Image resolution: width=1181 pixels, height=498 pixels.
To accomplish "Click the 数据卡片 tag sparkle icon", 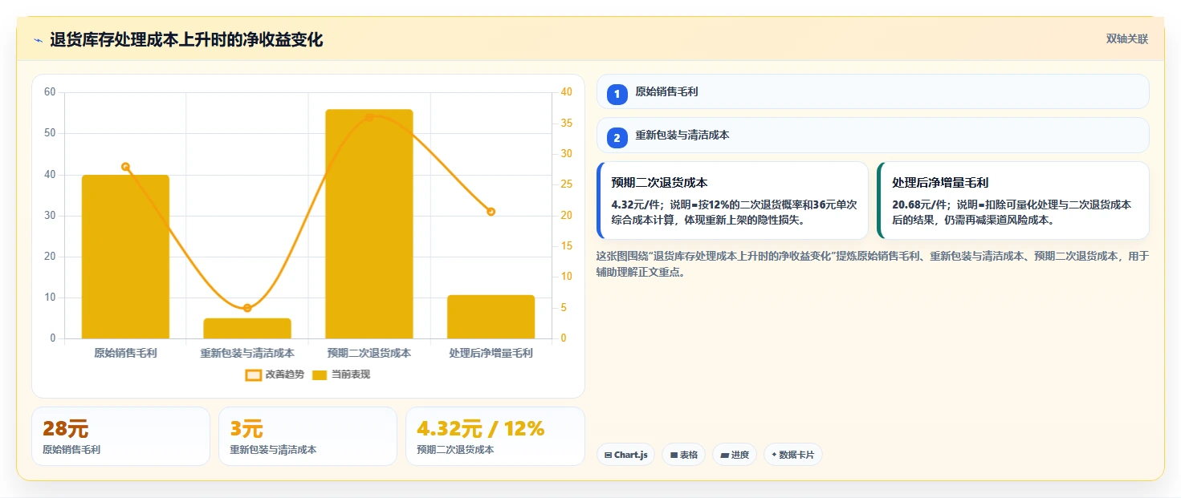I will pyautogui.click(x=774, y=455).
